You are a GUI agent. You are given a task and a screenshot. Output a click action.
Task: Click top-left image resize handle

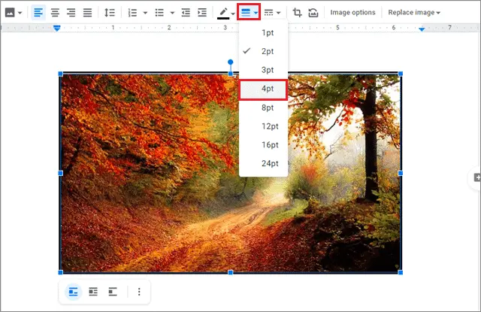coord(60,74)
